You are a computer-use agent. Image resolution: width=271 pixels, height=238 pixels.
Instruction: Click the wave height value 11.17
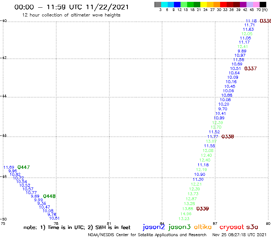tap(244, 42)
